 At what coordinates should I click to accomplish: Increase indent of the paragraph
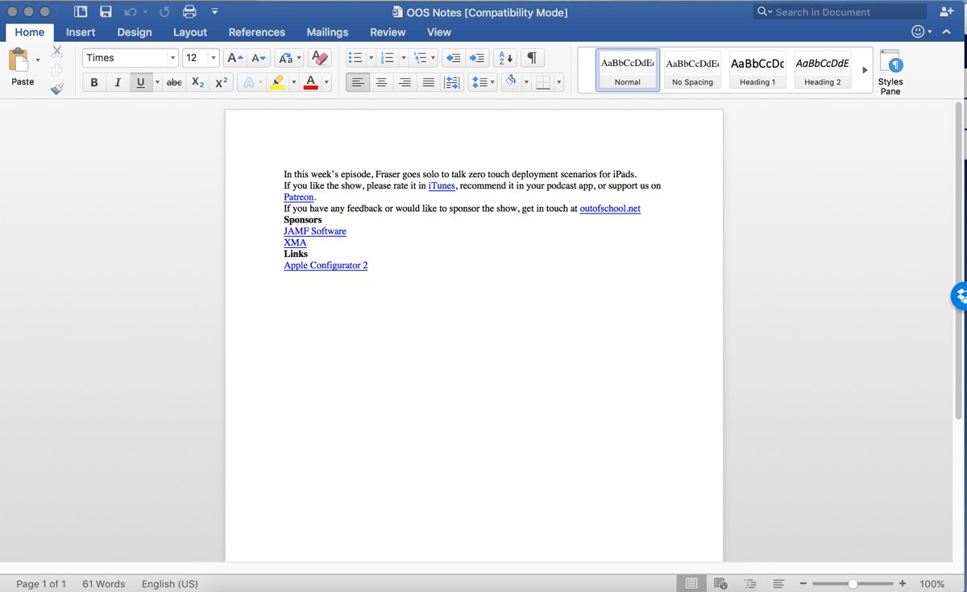pyautogui.click(x=476, y=57)
